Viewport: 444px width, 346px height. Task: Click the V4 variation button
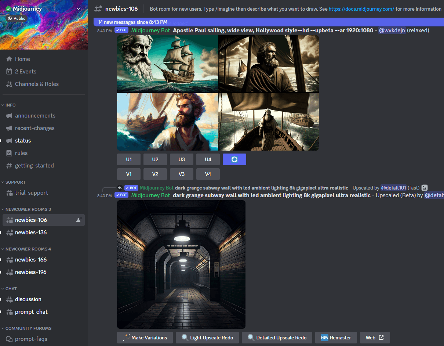click(208, 174)
